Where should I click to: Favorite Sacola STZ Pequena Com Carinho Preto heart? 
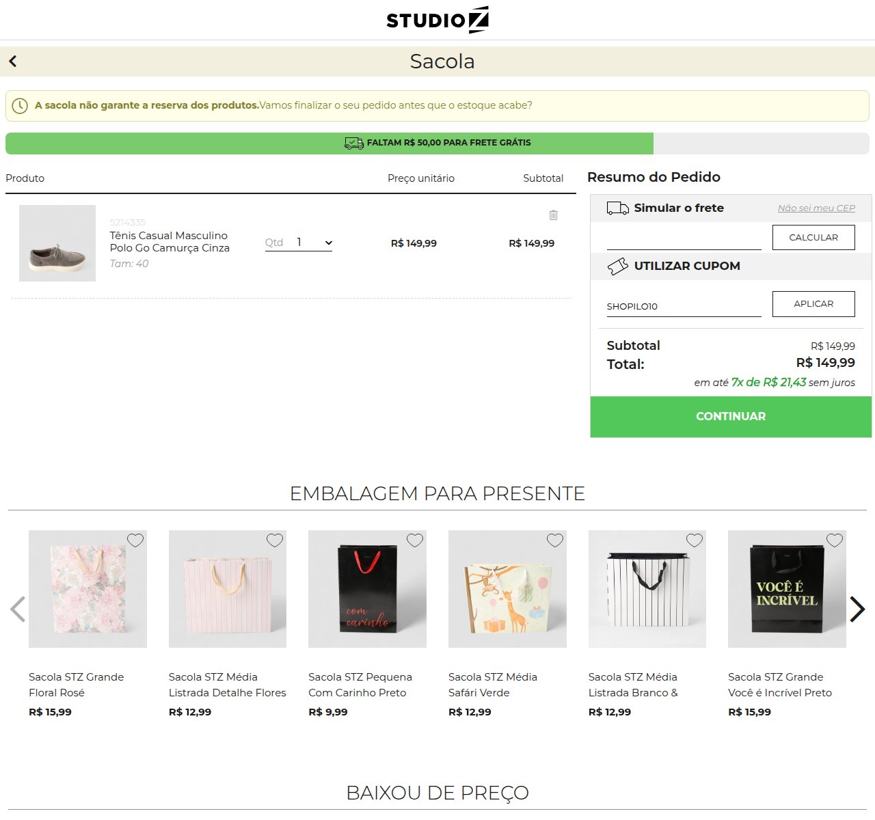click(415, 541)
